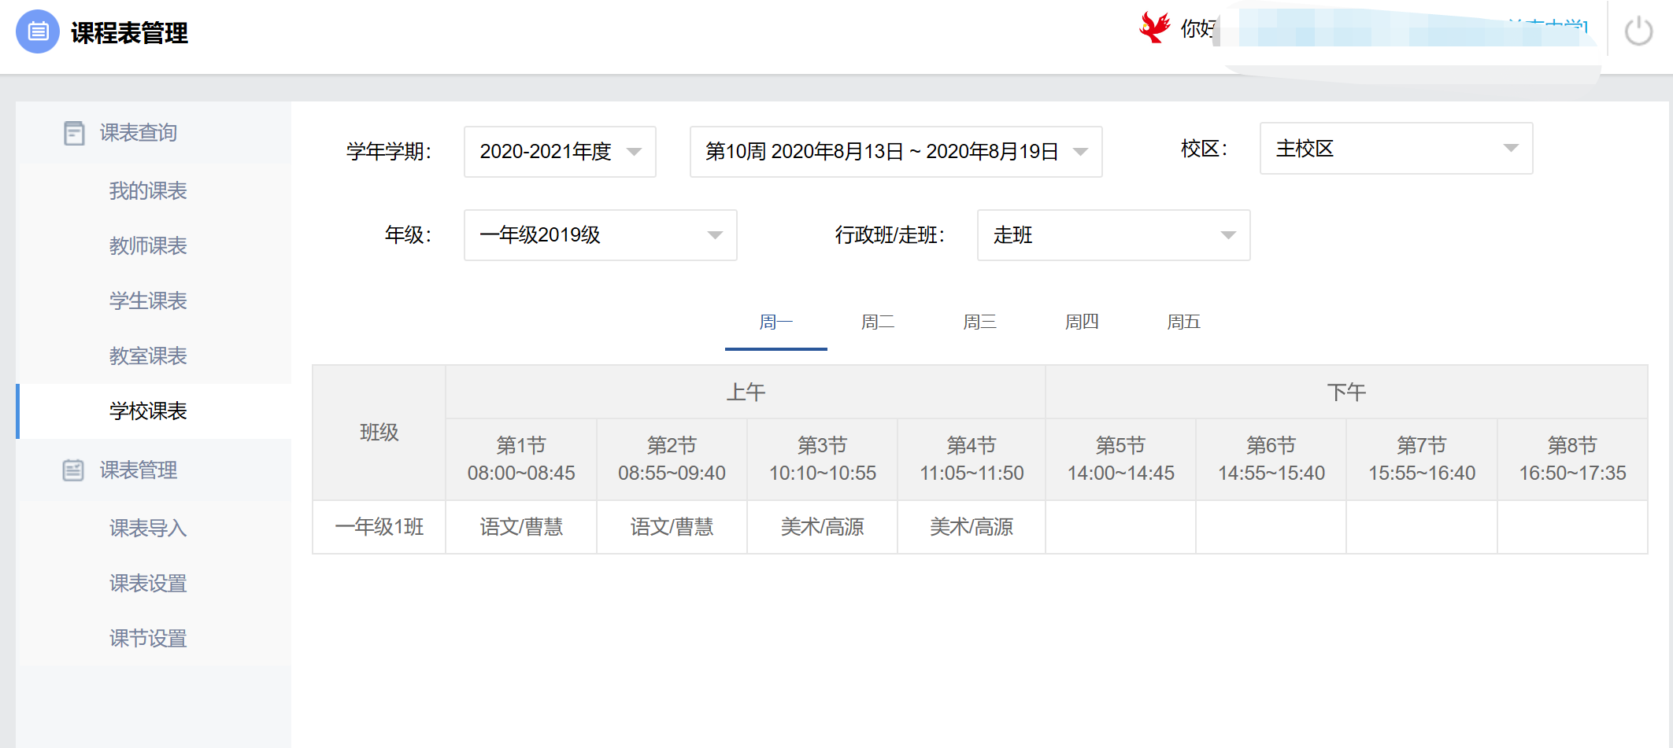Select the 周五 tab
The width and height of the screenshot is (1673, 748).
pyautogui.click(x=1183, y=322)
